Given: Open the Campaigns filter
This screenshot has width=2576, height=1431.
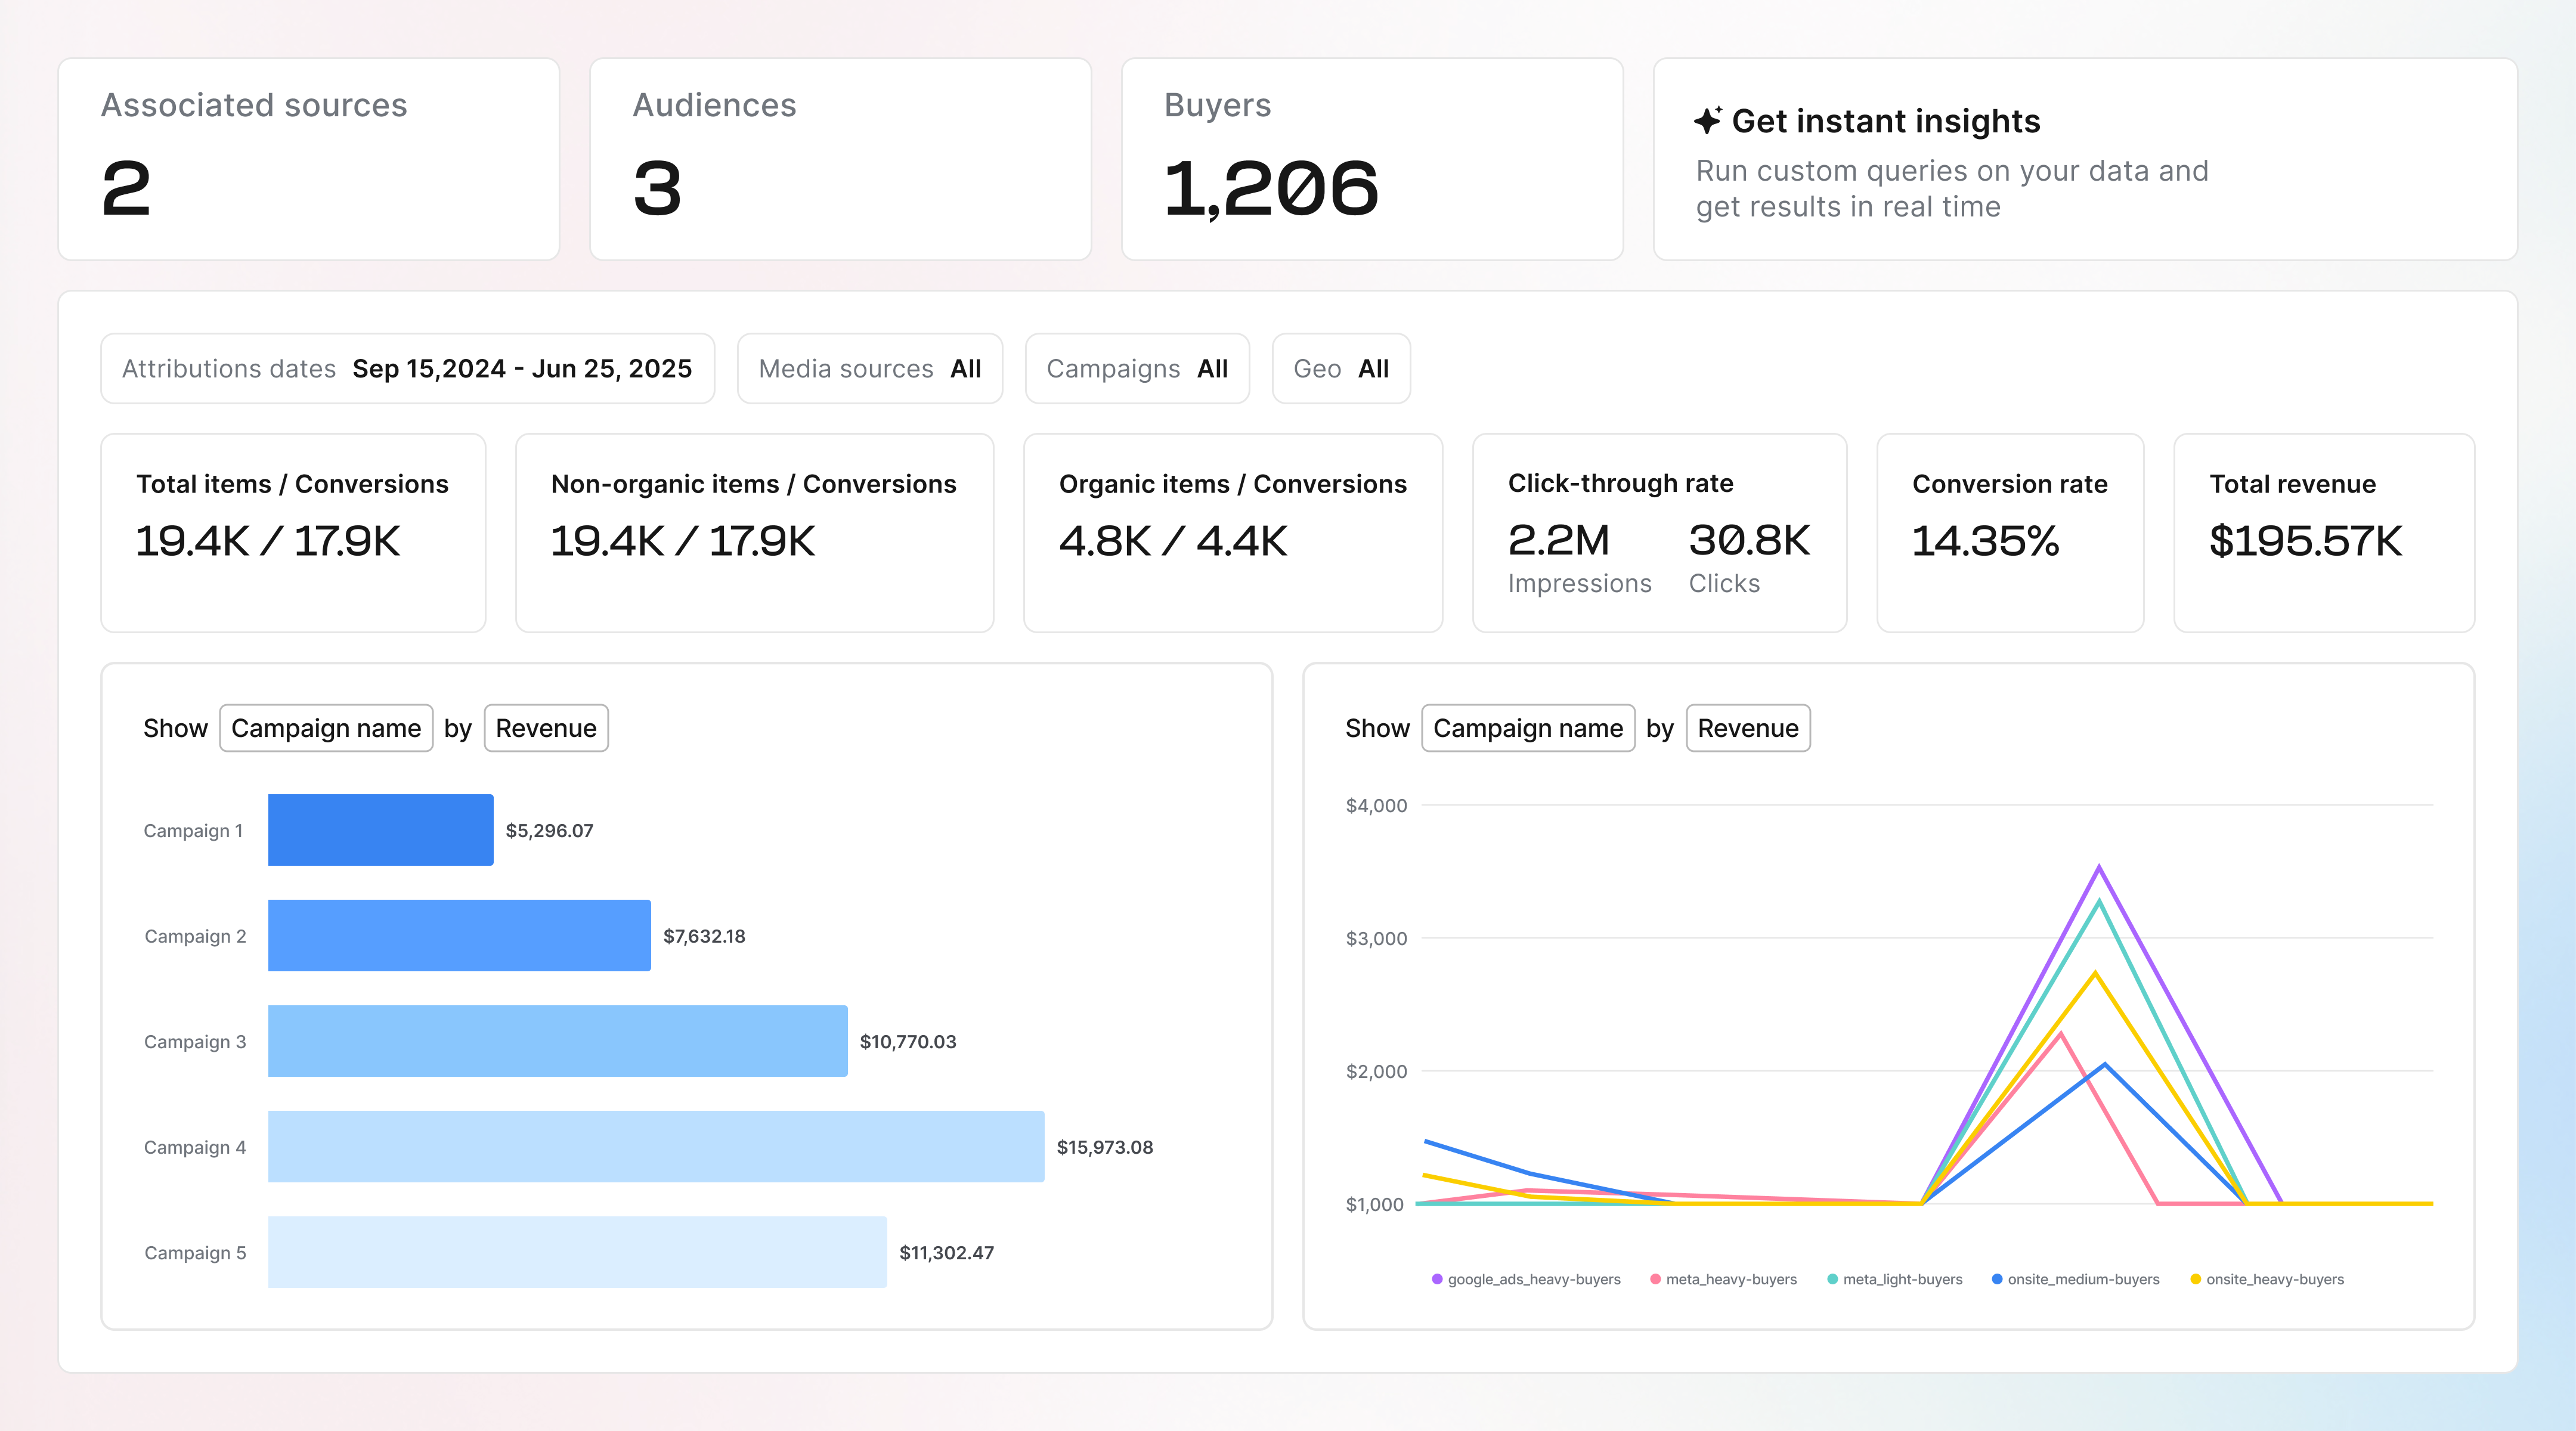Looking at the screenshot, I should coord(1137,368).
